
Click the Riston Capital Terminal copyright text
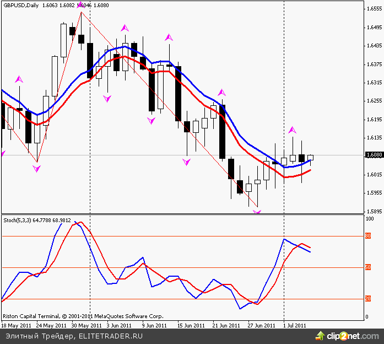tap(83, 316)
